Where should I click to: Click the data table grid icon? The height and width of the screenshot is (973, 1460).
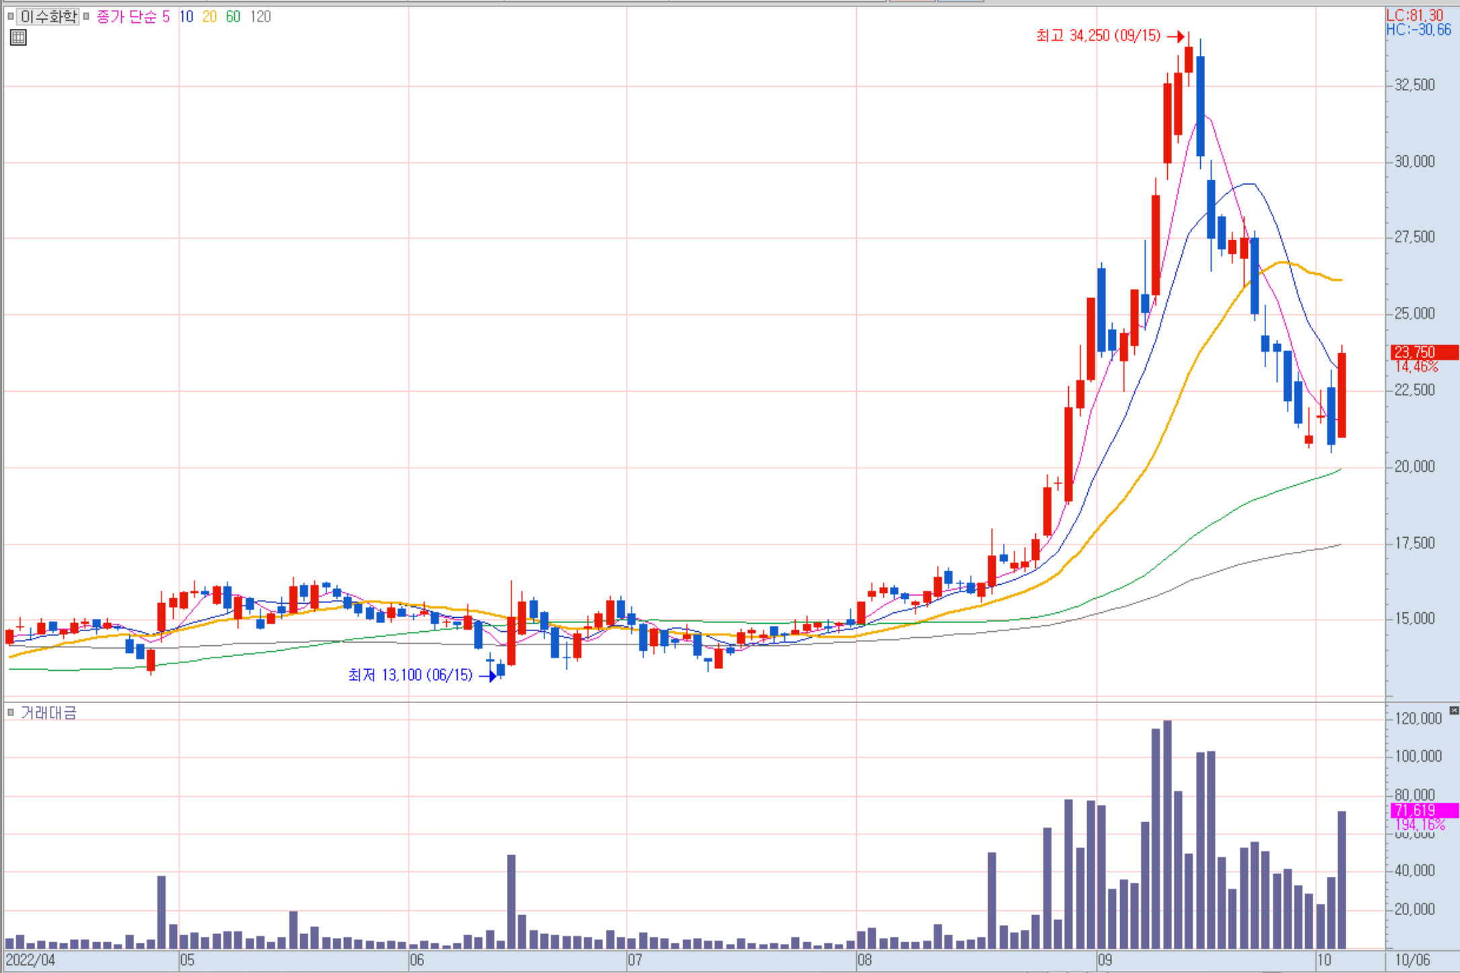click(18, 38)
